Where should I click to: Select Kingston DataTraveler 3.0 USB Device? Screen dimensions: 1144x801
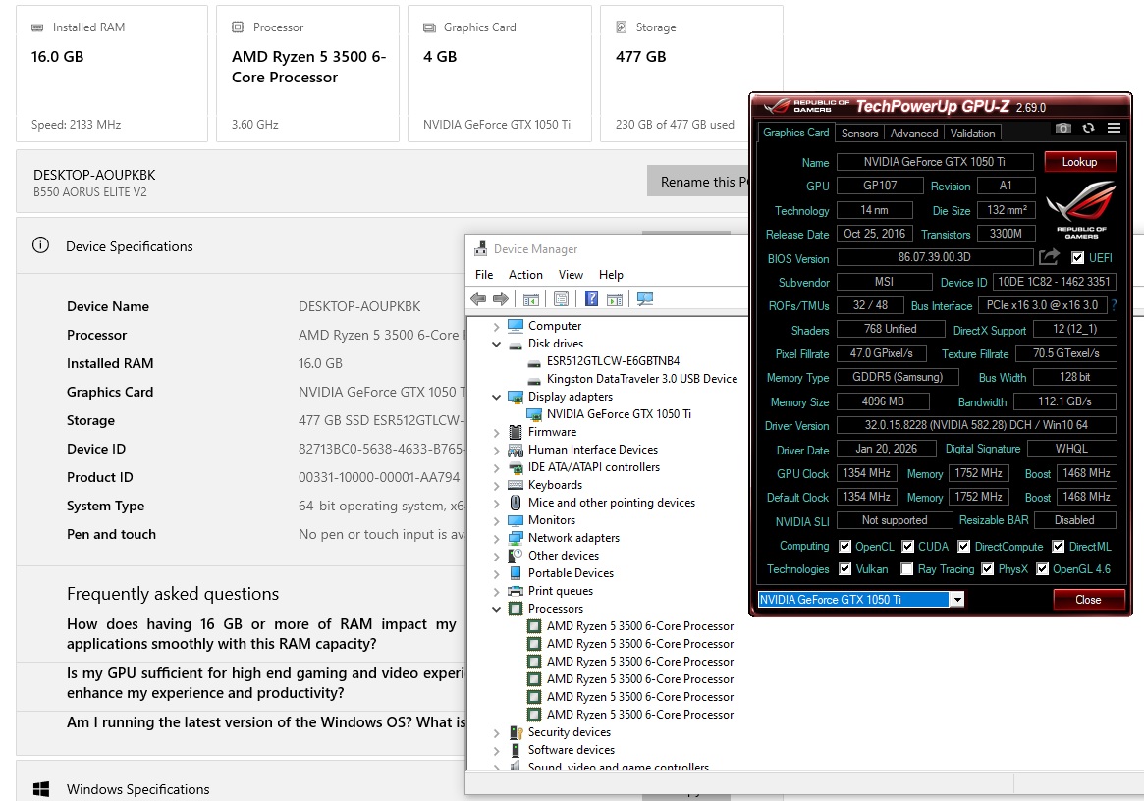tap(642, 379)
